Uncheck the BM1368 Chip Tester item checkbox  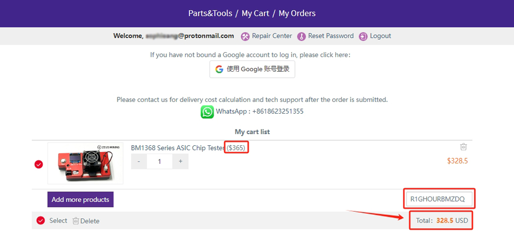tap(39, 164)
